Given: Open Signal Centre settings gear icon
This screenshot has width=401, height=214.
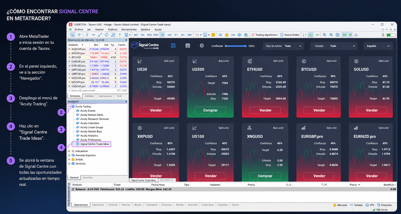Looking at the screenshot, I should pyautogui.click(x=202, y=45).
